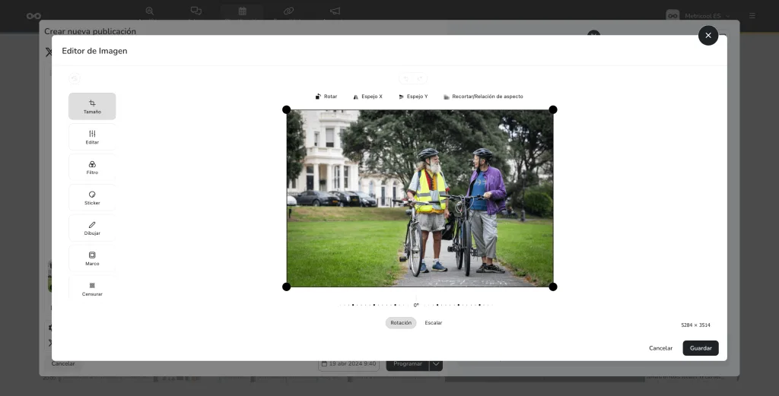Viewport: 779px width, 396px height.
Task: Click the rotation degree slider at 0°
Action: click(x=416, y=305)
